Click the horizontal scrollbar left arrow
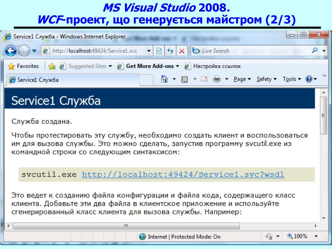The width and height of the screenshot is (332, 249). pos(8,226)
